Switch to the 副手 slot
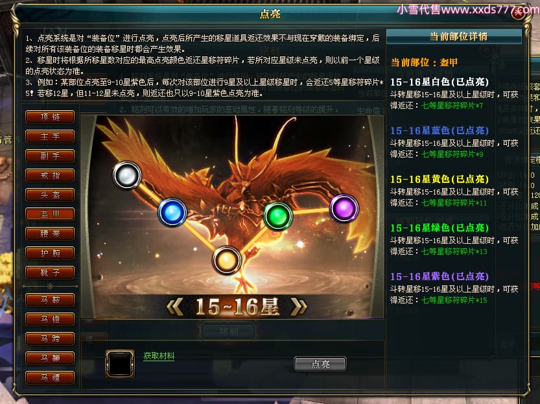This screenshot has height=404, width=540. pyautogui.click(x=50, y=156)
